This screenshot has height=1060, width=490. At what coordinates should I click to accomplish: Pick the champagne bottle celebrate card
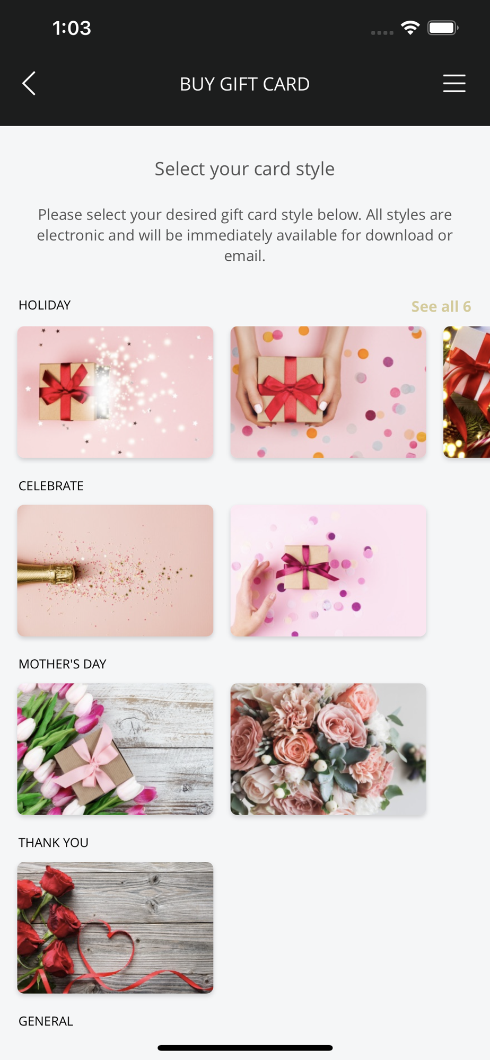(x=116, y=571)
